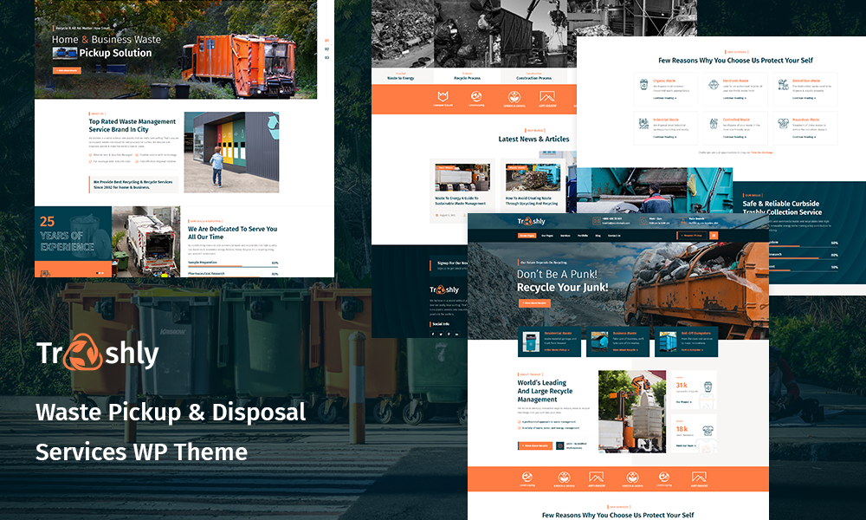Click the orange hamburger menu icon in header
The width and height of the screenshot is (866, 520).
coord(714,235)
